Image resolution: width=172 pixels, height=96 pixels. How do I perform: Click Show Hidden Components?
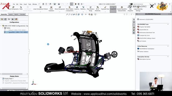[70, 9]
